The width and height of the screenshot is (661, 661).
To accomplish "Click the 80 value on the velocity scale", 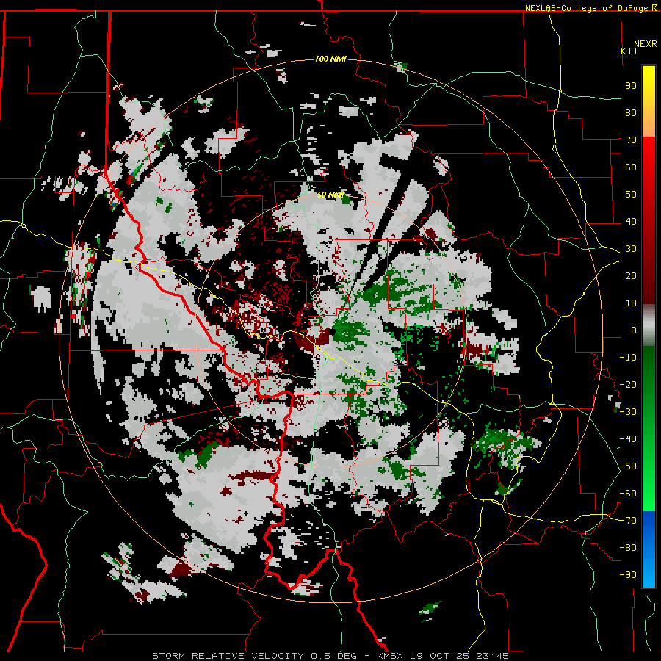I will coord(631,112).
